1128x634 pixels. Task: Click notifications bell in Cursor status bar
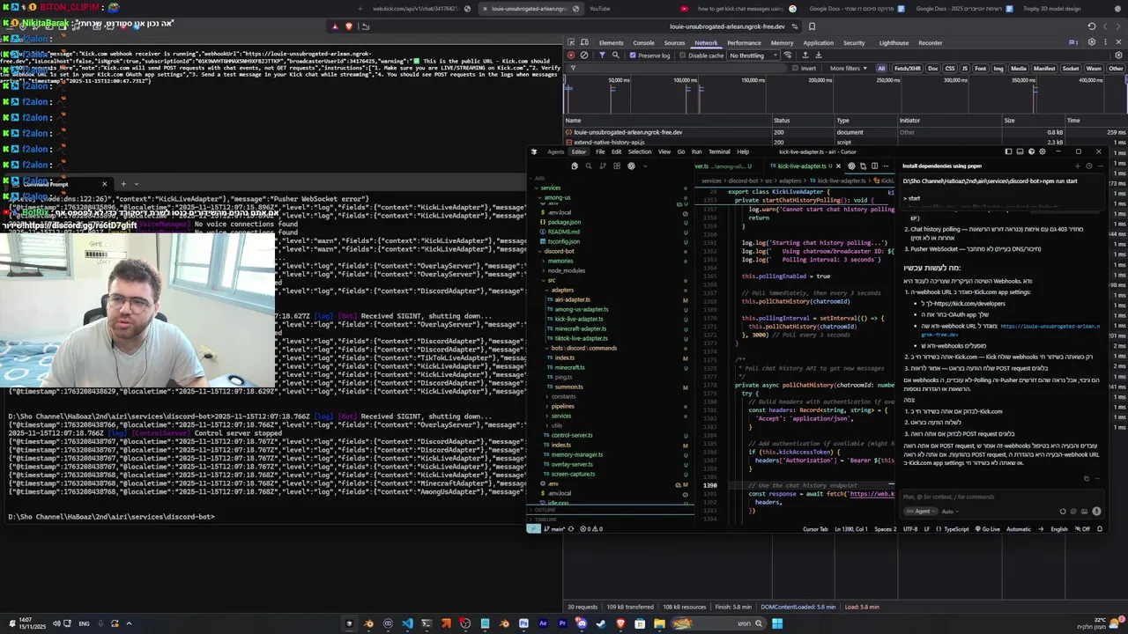pyautogui.click(x=1099, y=529)
